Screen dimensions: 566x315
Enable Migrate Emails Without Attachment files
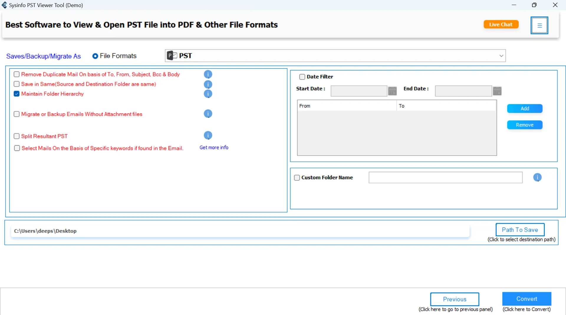pyautogui.click(x=17, y=114)
